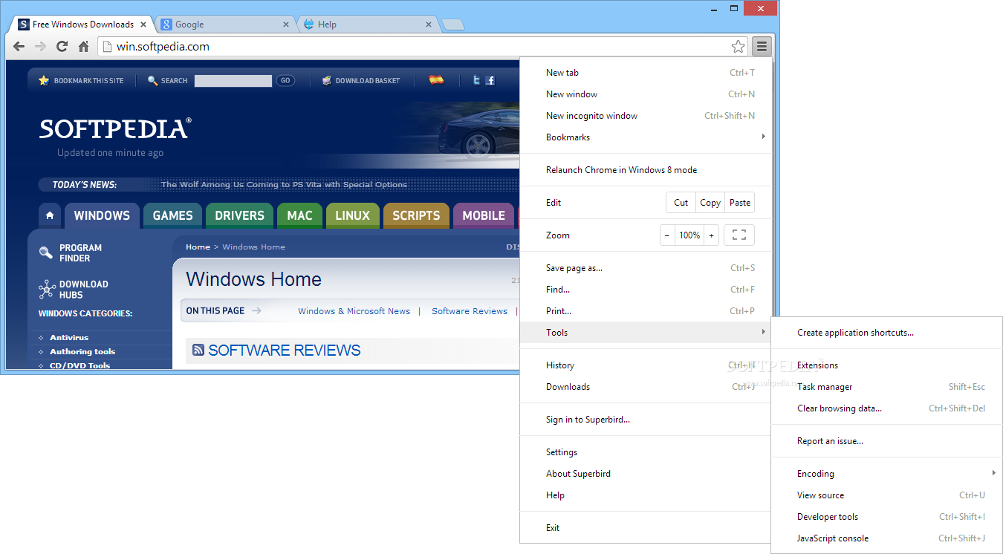Image resolution: width=1003 pixels, height=554 pixels.
Task: Select the Help menu item
Action: tap(646, 495)
